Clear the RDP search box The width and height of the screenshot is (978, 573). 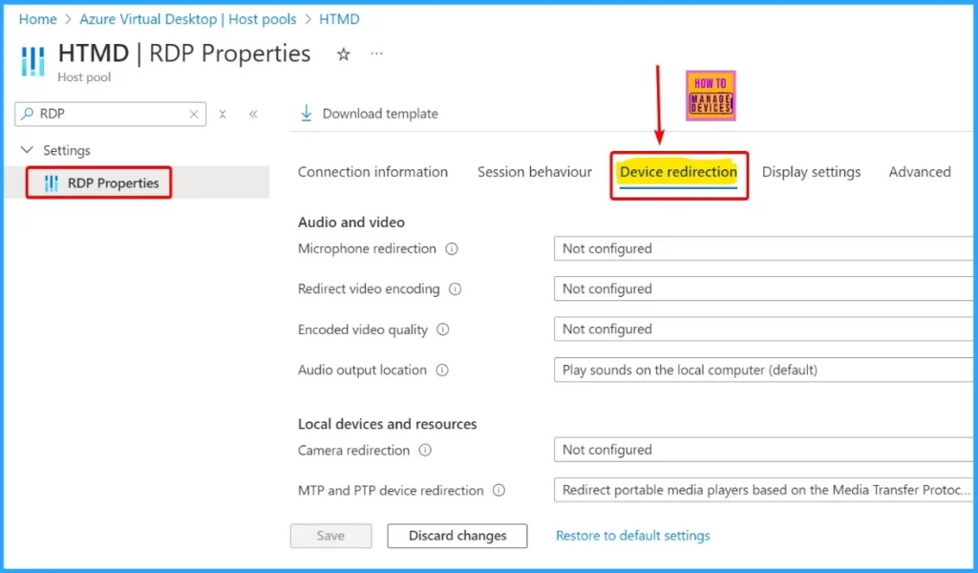pos(194,114)
